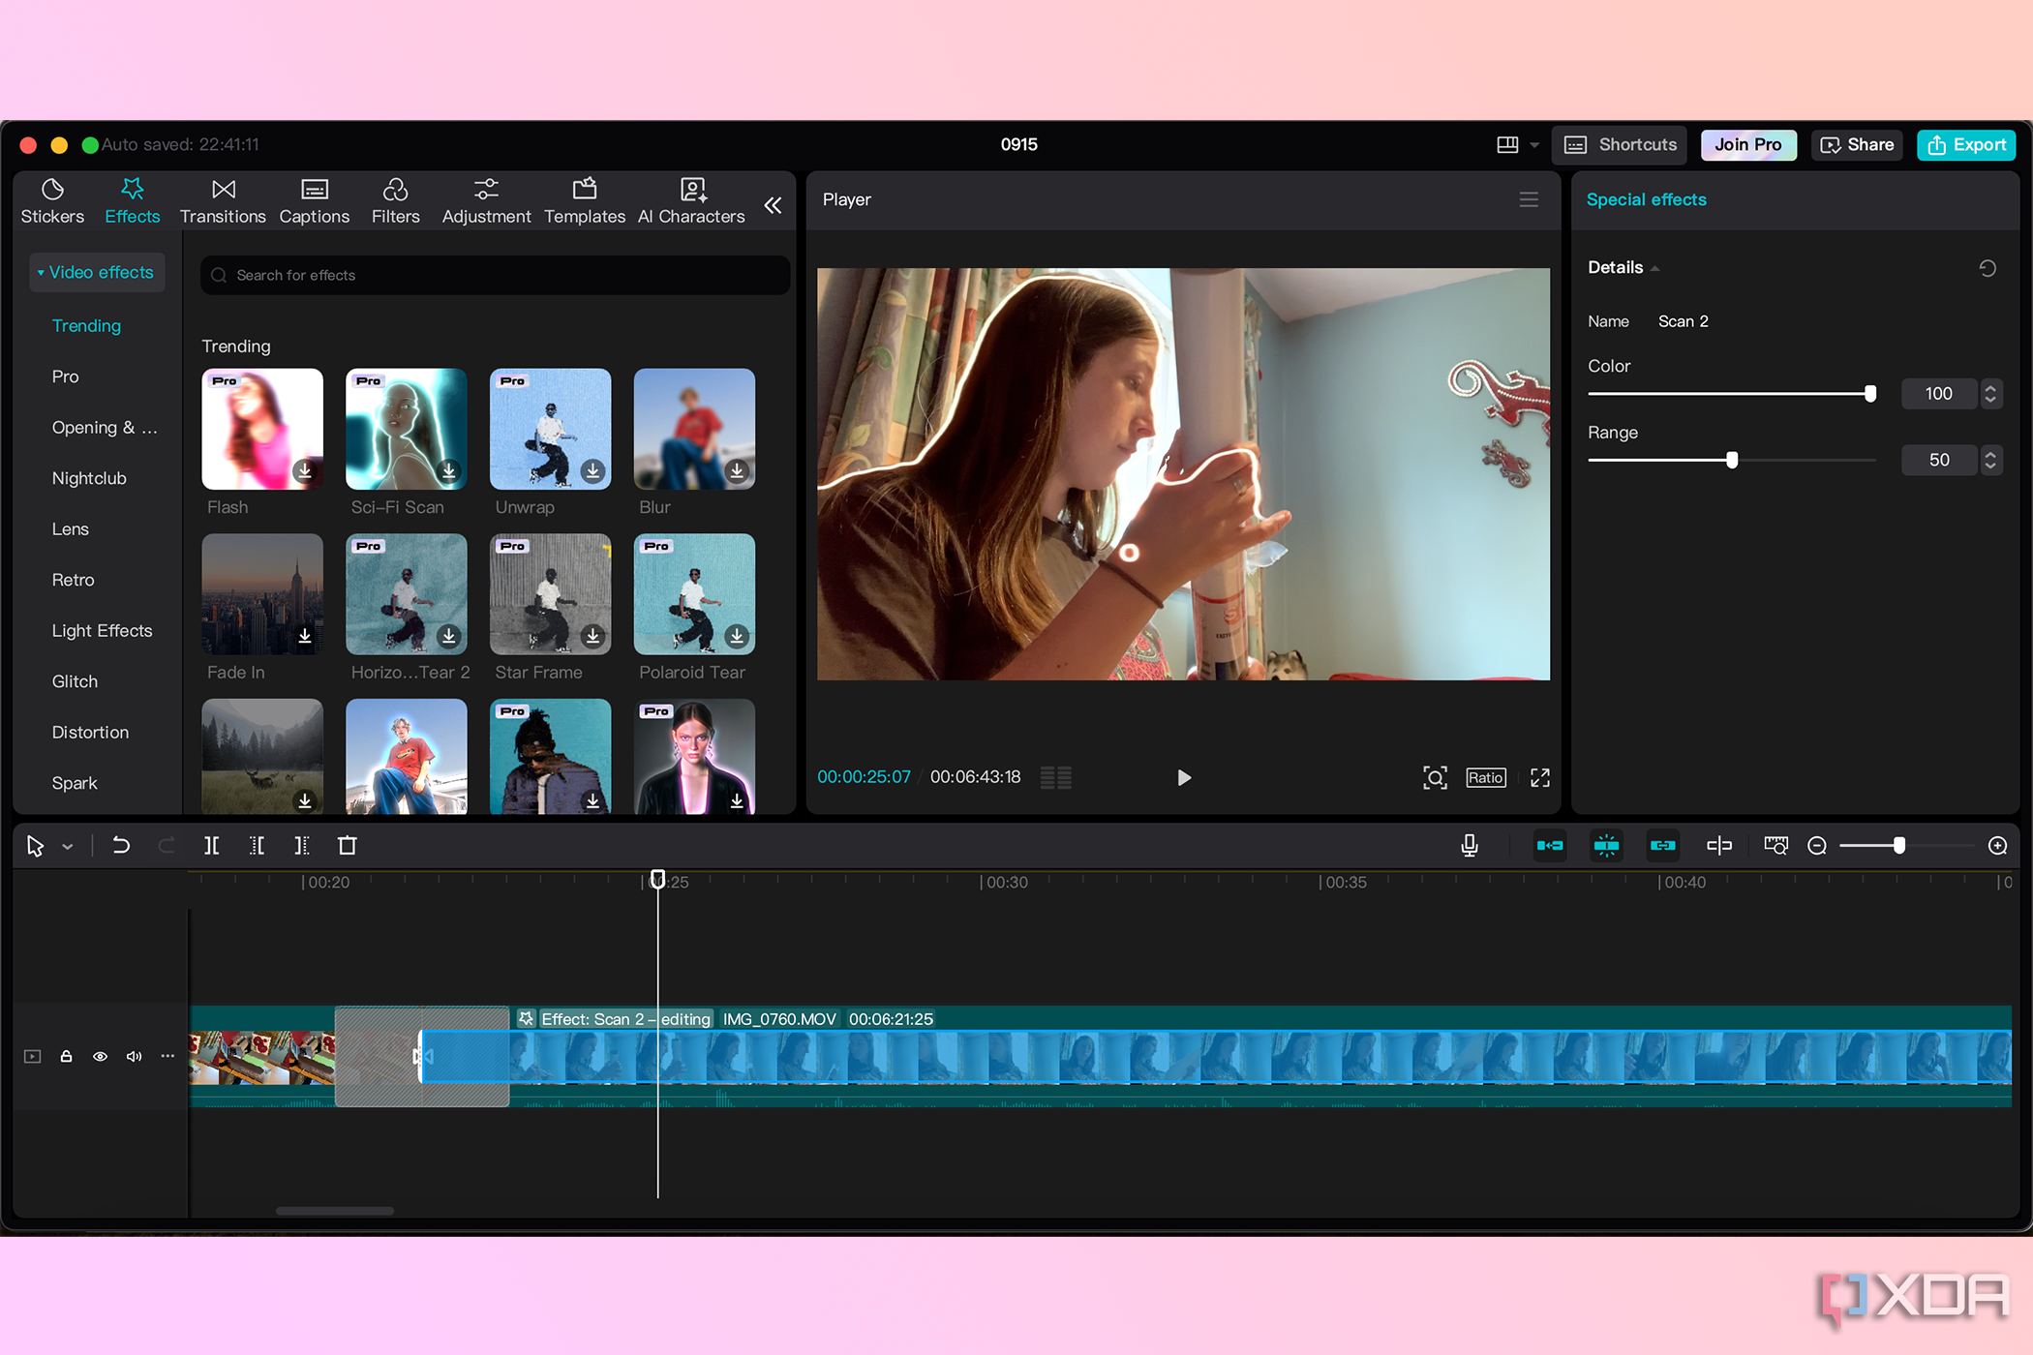Expand the Player options menu
This screenshot has height=1355, width=2033.
coord(1528,198)
